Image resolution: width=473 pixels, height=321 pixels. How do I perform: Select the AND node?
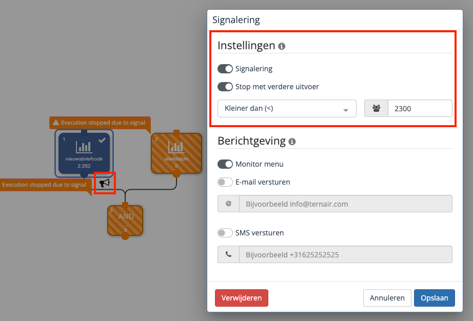point(125,220)
